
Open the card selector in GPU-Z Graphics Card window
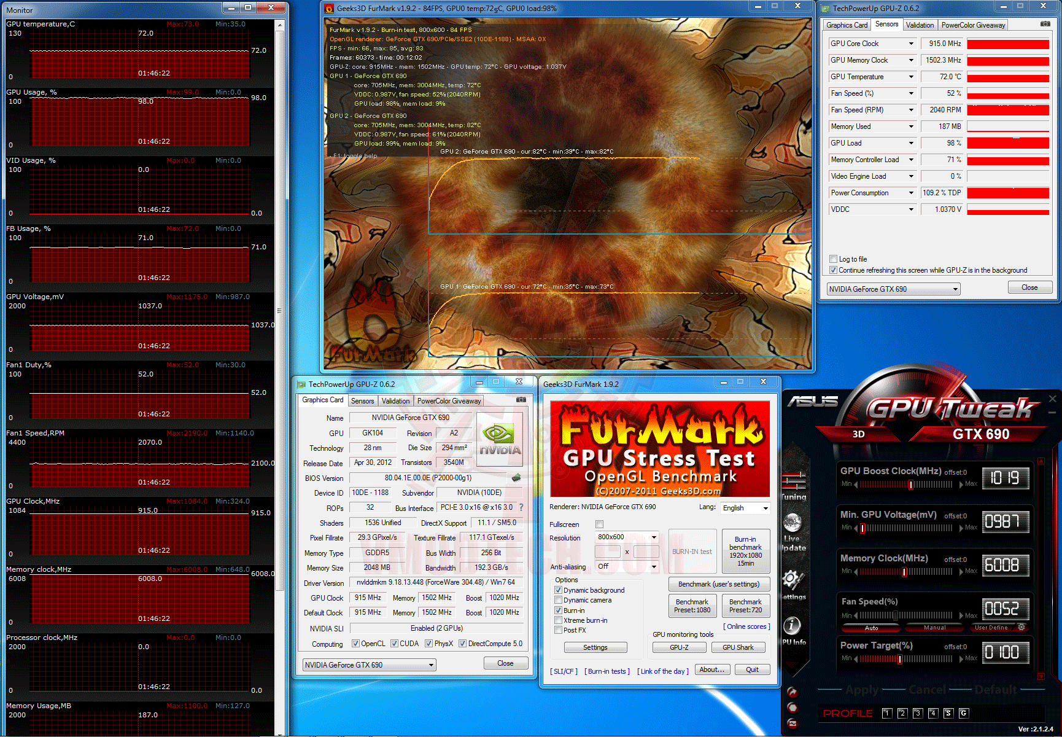pyautogui.click(x=369, y=665)
